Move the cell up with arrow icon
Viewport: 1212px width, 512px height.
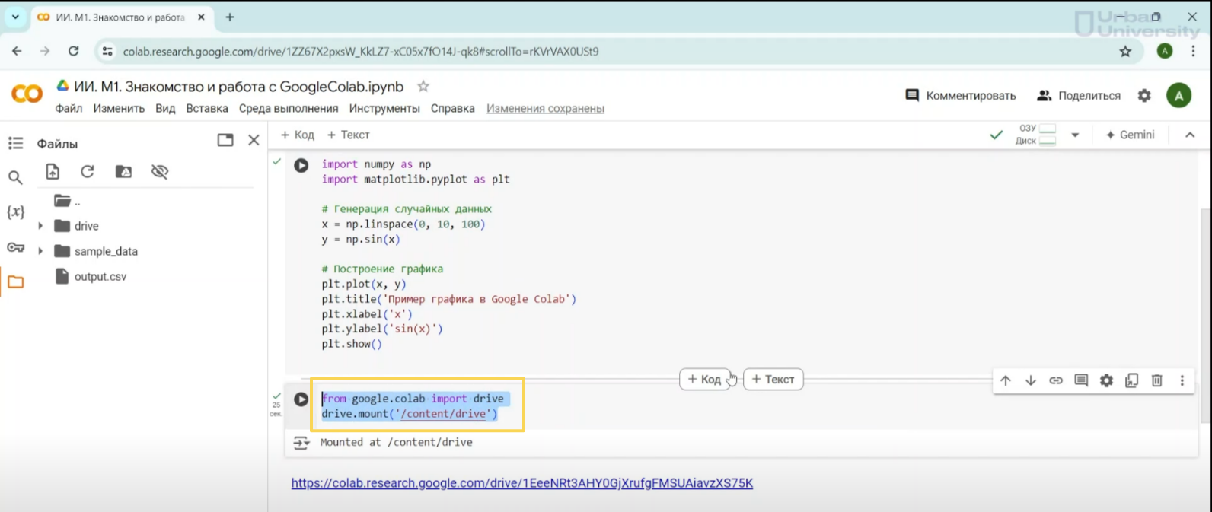(x=1006, y=380)
